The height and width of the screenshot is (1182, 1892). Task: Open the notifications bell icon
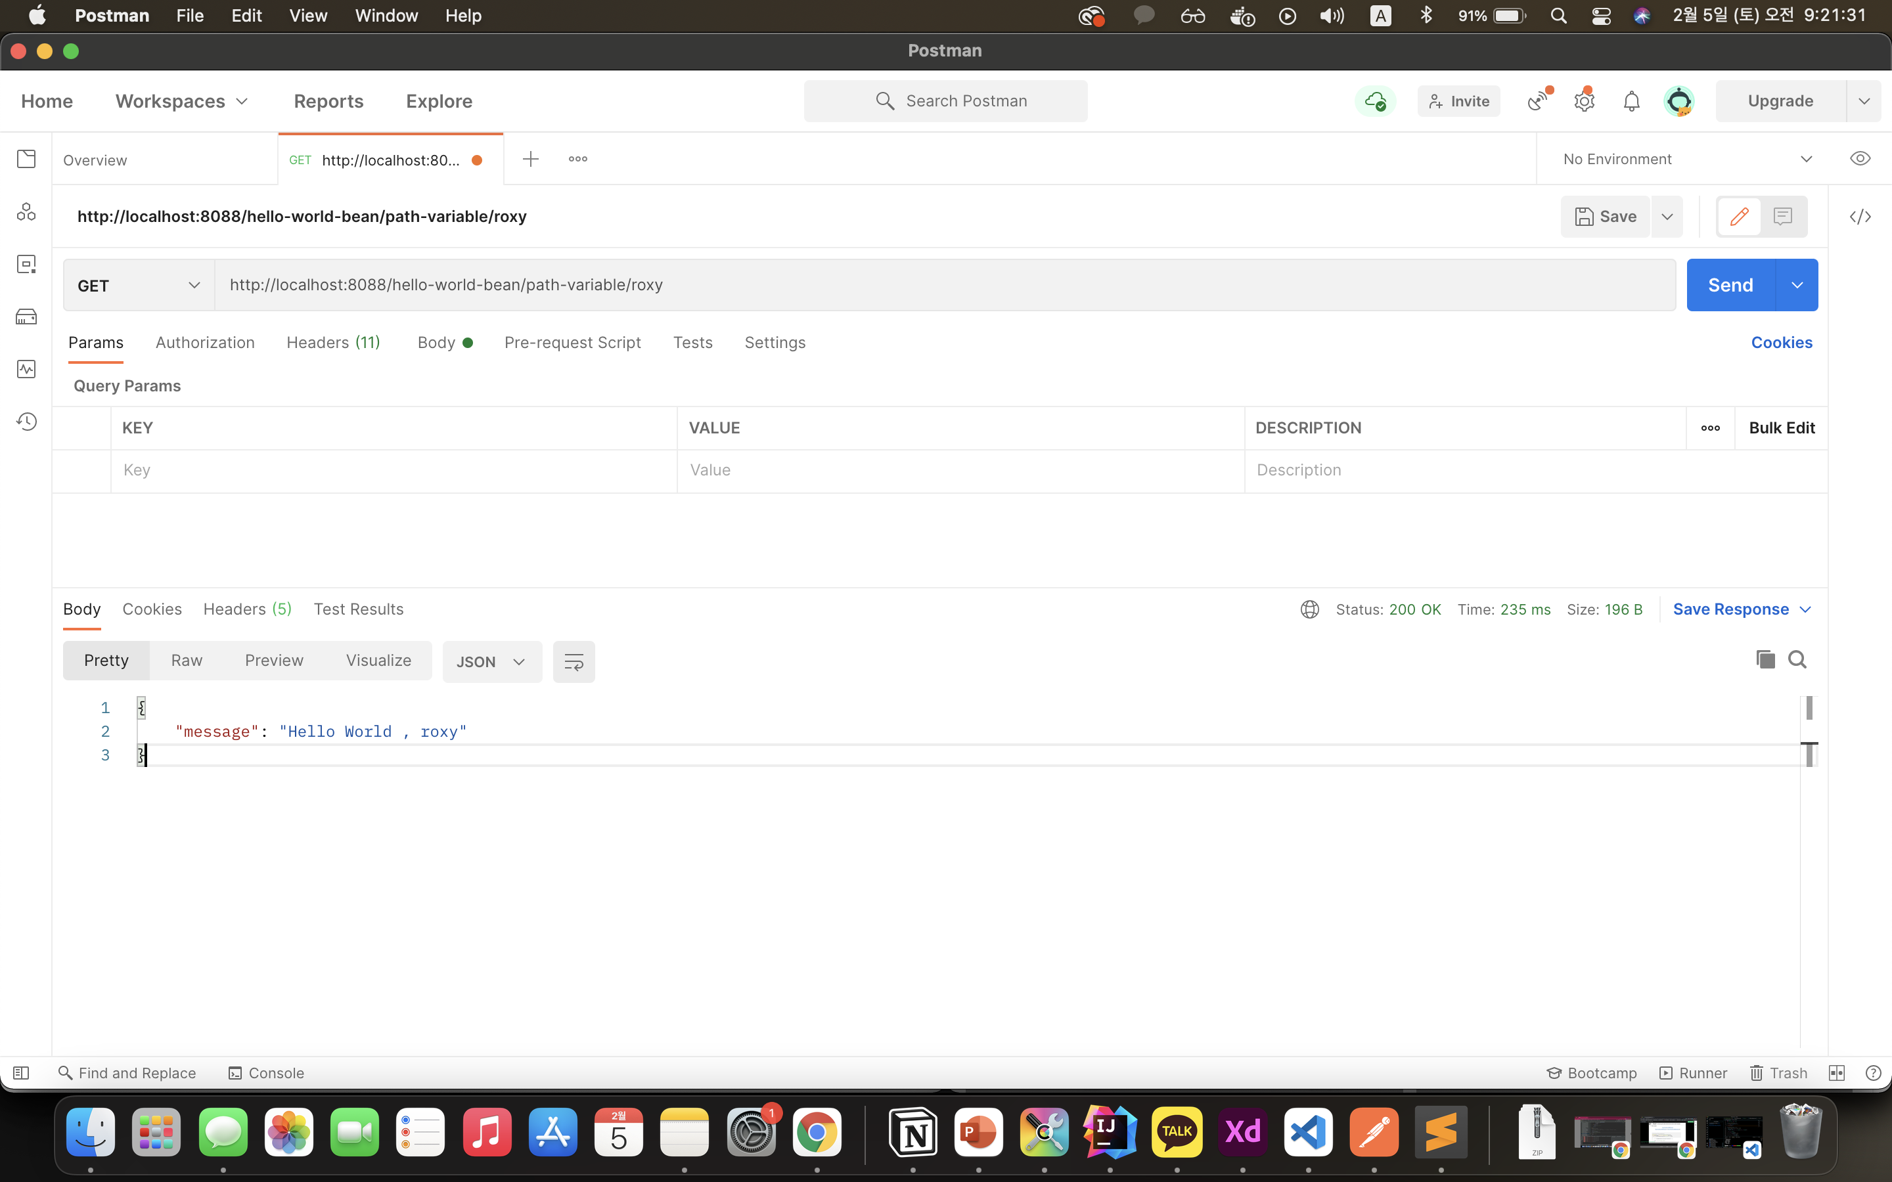pyautogui.click(x=1631, y=101)
